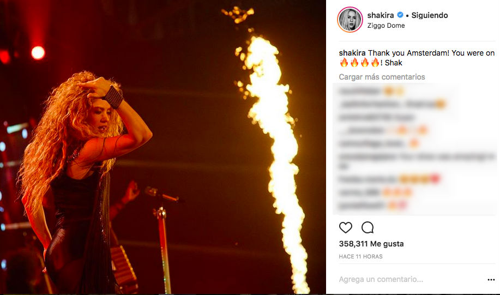Select the long two-line blurred comment

tap(415, 161)
